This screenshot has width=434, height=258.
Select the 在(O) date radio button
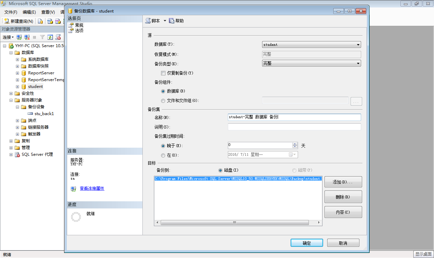[x=163, y=155]
